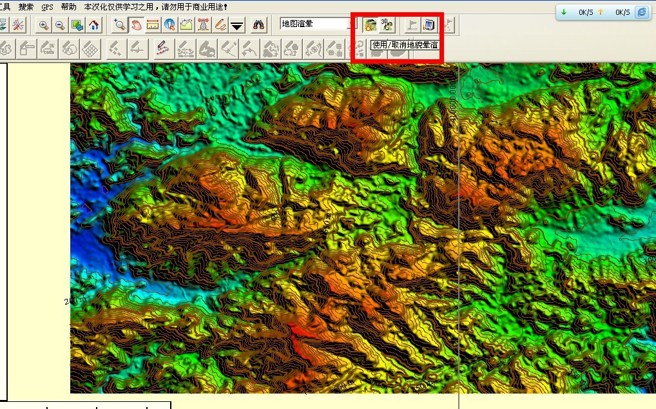656x409 pixels.
Task: Open the 搜索 menu
Action: (x=26, y=6)
